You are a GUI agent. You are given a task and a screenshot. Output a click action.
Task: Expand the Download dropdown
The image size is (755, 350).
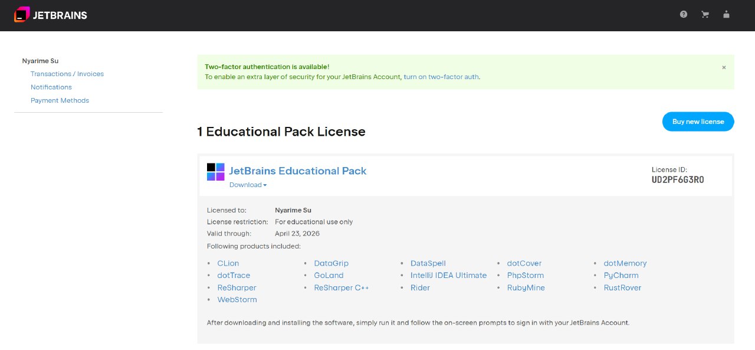tap(248, 185)
